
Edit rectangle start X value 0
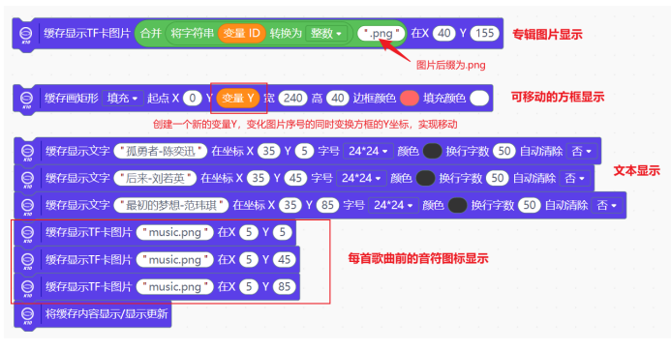[192, 99]
